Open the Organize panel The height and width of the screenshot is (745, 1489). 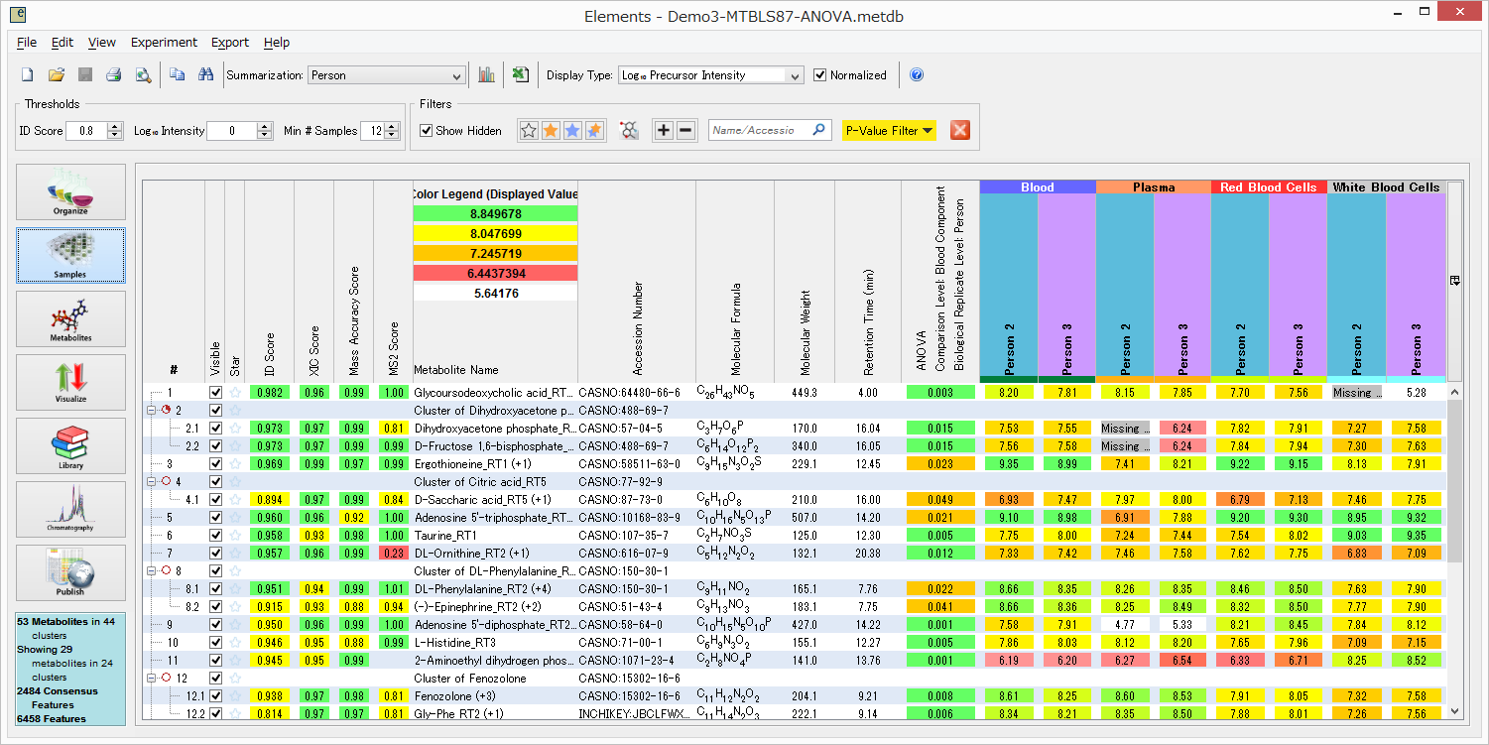click(x=70, y=191)
